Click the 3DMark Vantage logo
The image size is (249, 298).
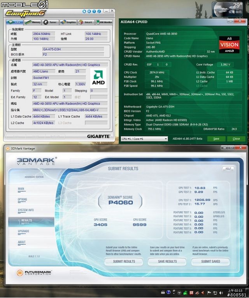37,161
